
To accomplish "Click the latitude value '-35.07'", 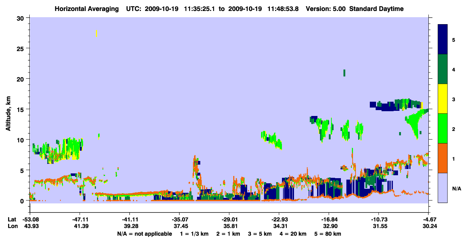I will (x=179, y=219).
